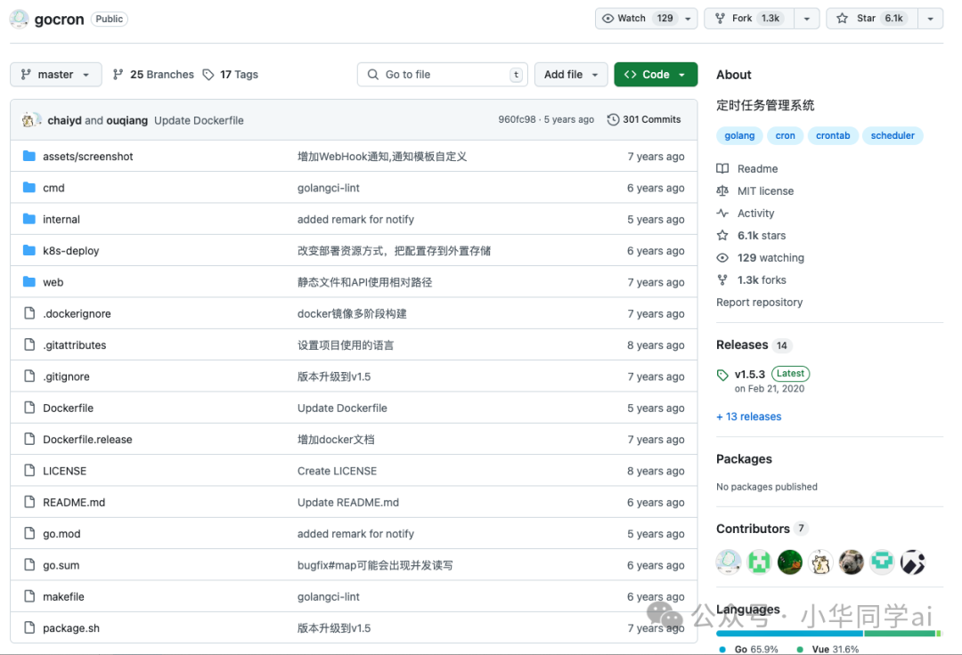Open the first contributor avatar
Image resolution: width=962 pixels, height=655 pixels.
coord(729,562)
